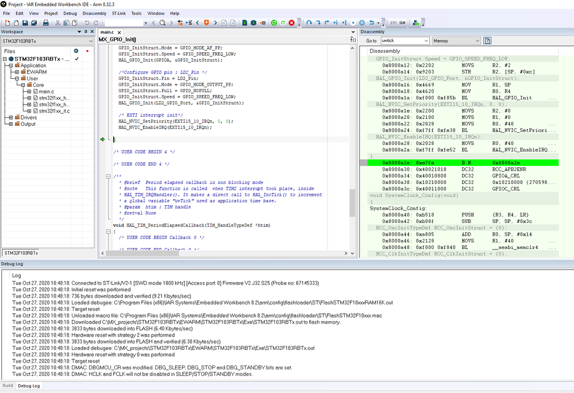Expand the main.c tree node
Screen dimensions: 574x393
coord(29,91)
